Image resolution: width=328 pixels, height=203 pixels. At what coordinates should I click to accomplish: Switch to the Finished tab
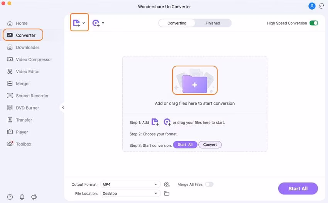[213, 23]
